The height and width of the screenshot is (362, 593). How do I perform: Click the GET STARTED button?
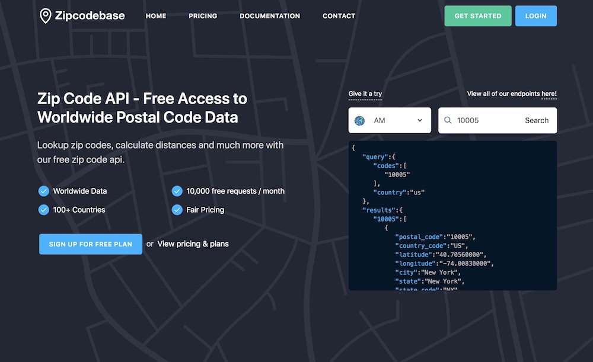coord(478,16)
